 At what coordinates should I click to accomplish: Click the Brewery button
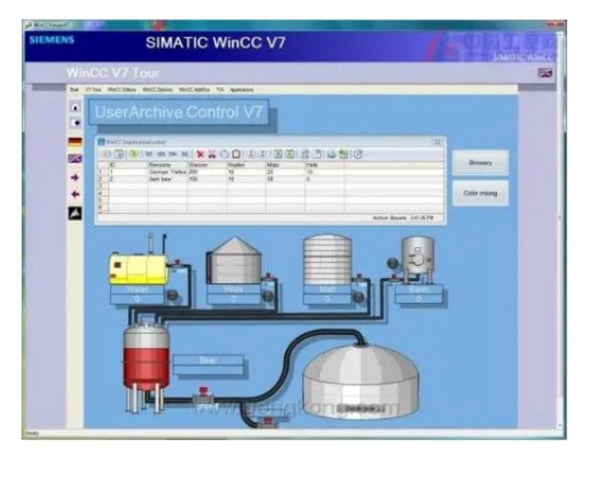click(481, 163)
